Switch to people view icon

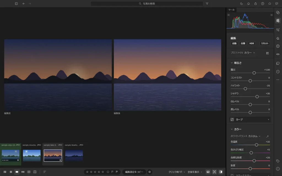[x=35, y=172]
